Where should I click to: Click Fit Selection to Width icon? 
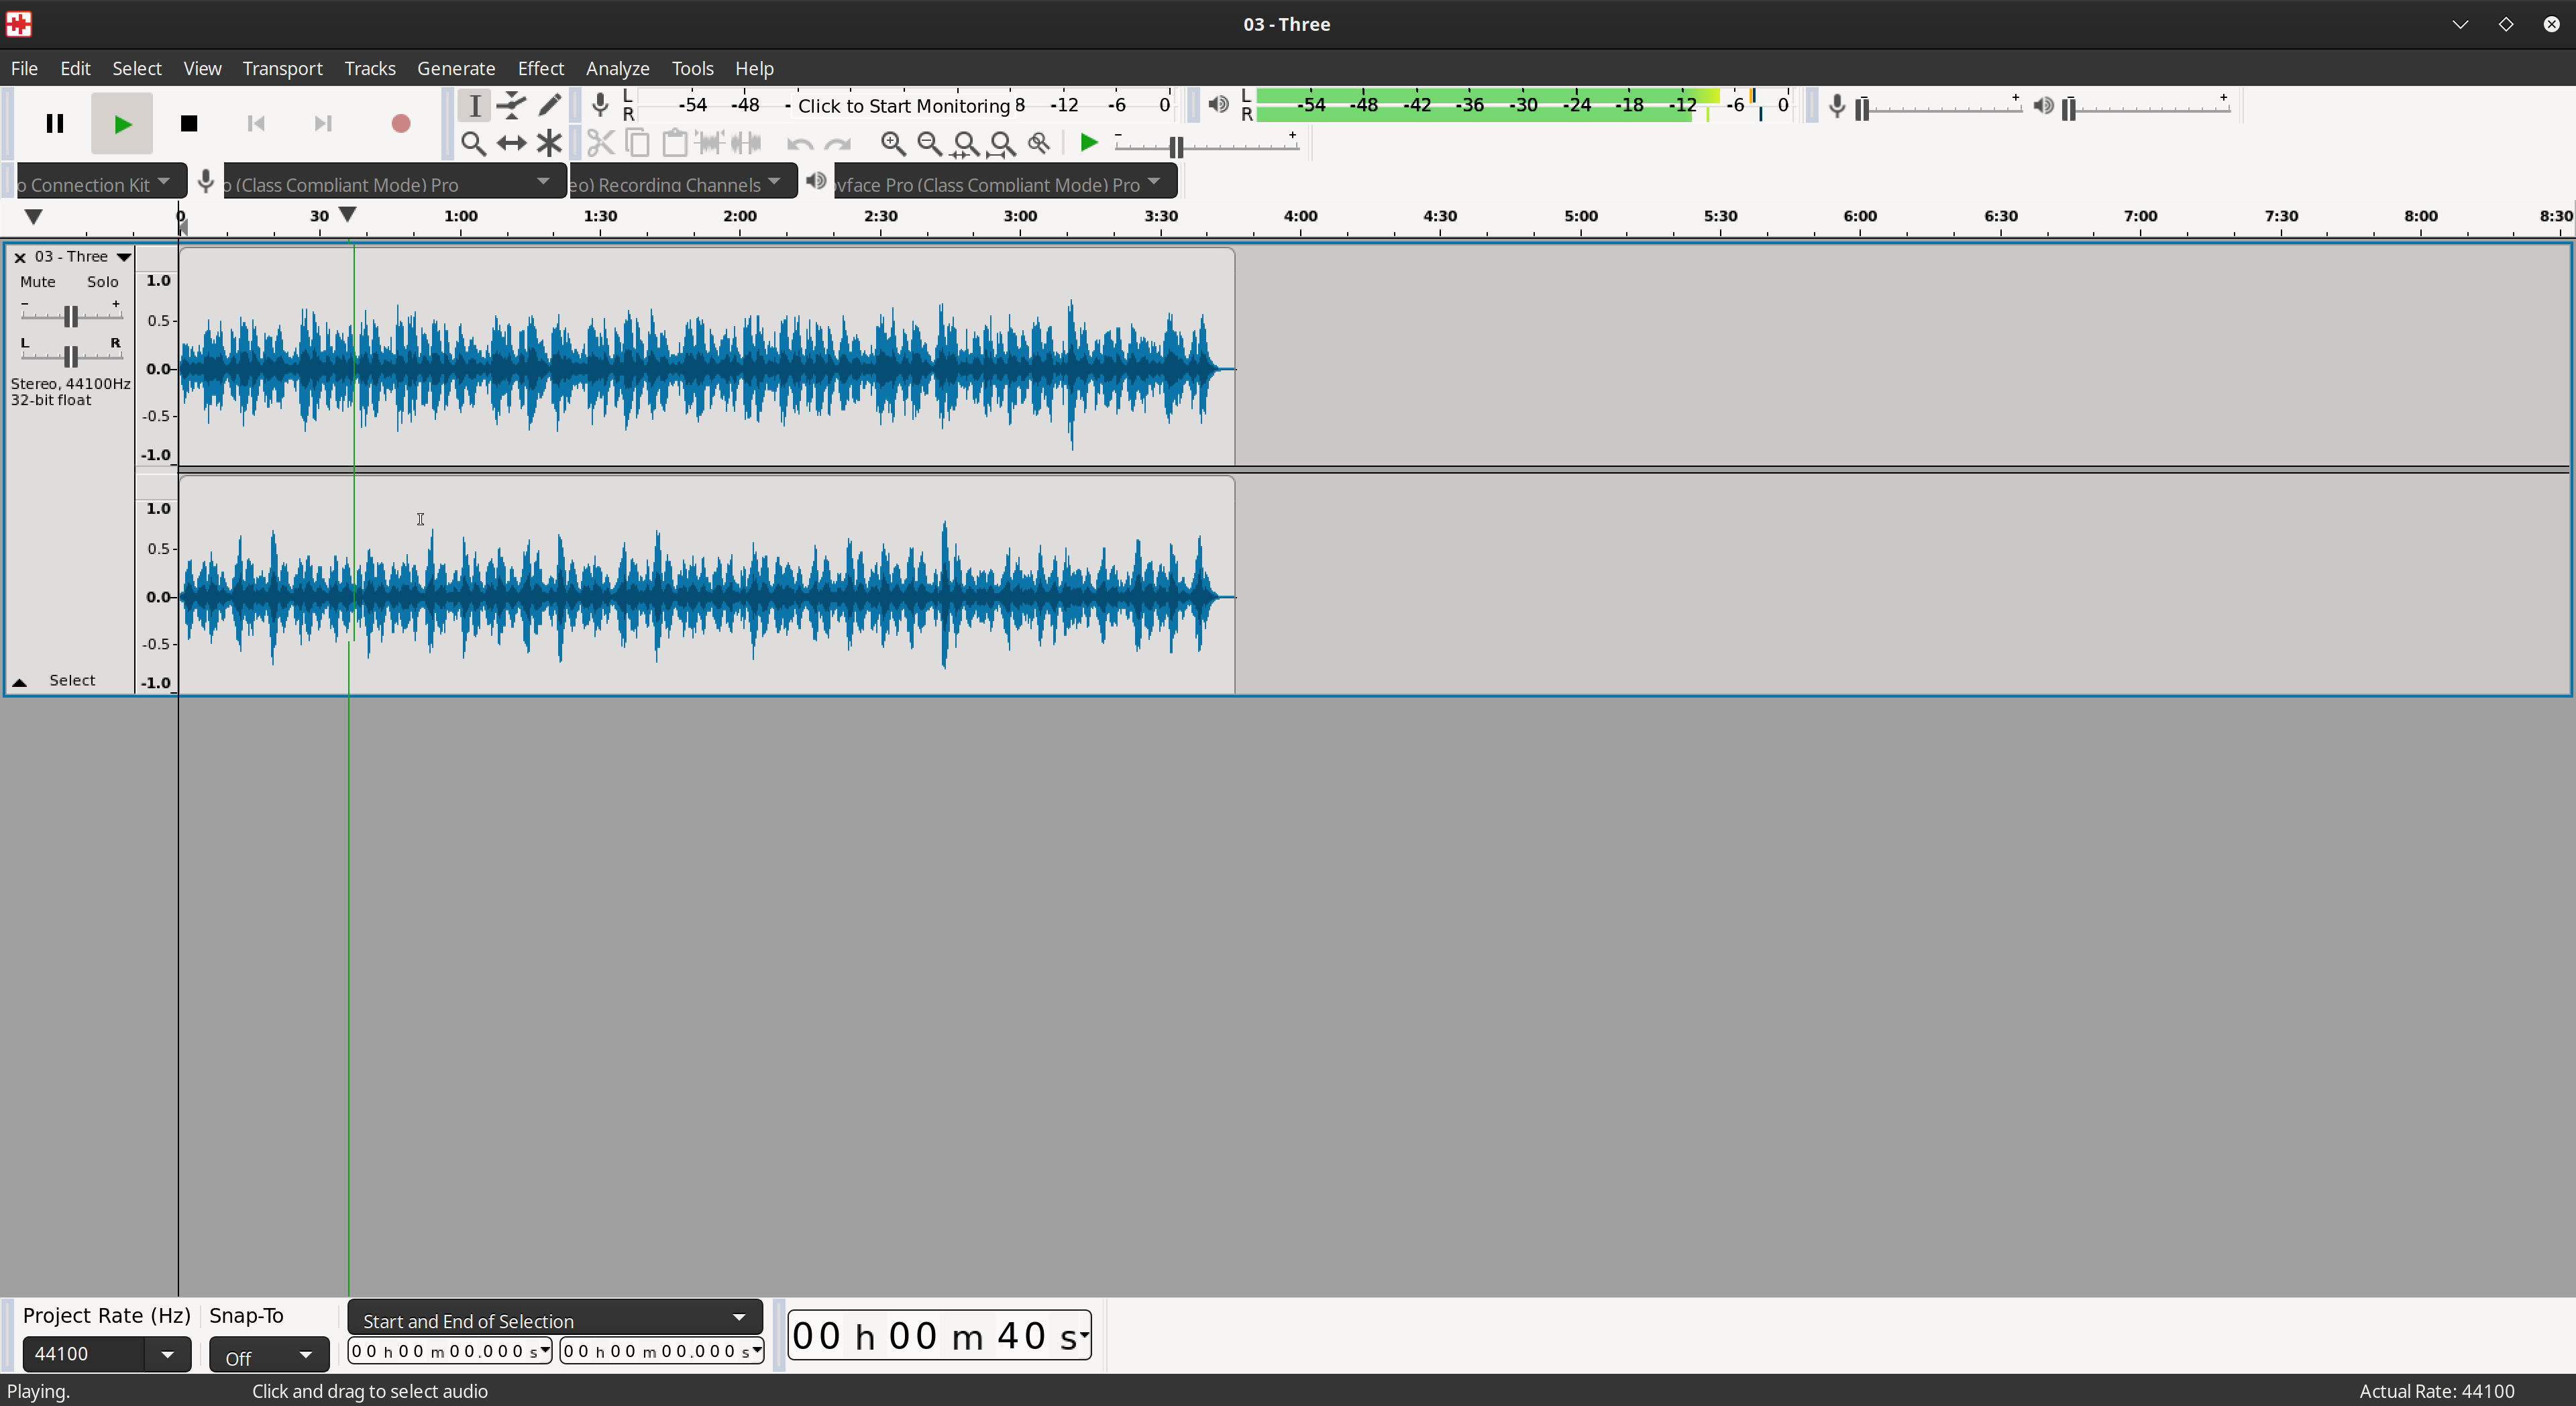click(966, 144)
